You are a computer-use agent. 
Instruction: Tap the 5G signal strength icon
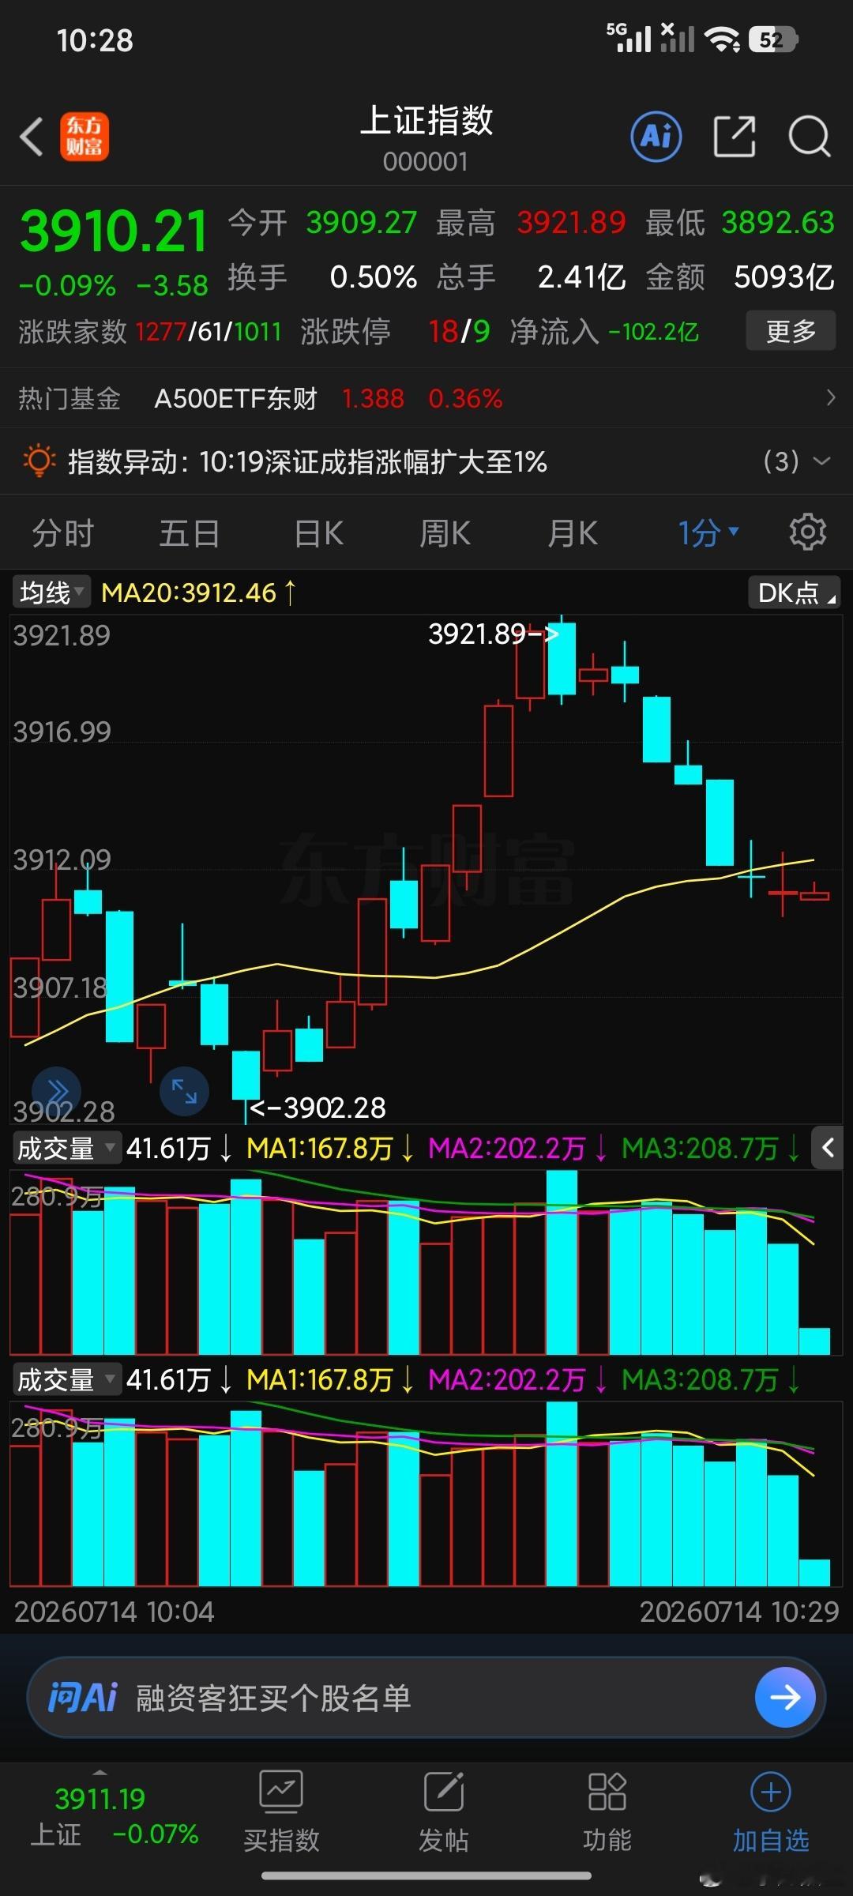[x=629, y=37]
